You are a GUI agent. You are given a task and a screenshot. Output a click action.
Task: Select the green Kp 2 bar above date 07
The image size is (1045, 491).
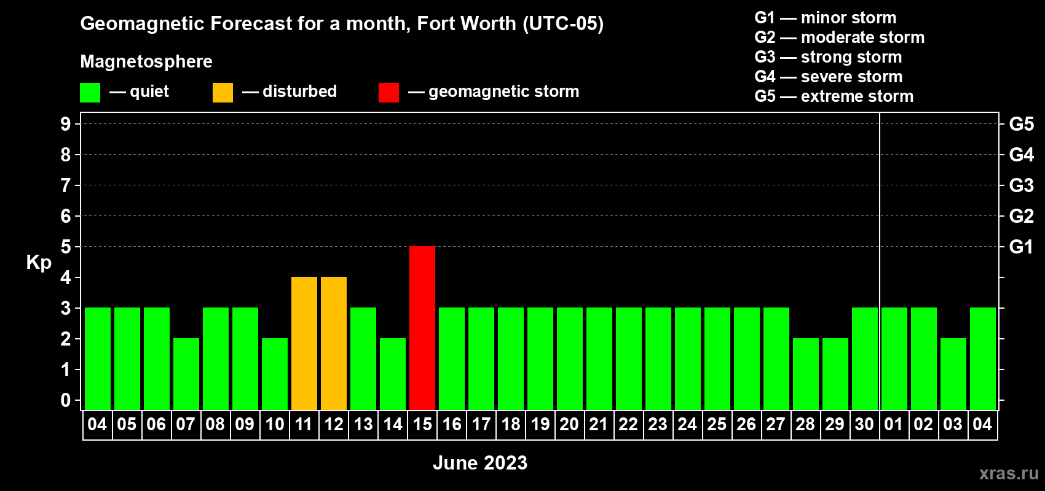click(186, 374)
